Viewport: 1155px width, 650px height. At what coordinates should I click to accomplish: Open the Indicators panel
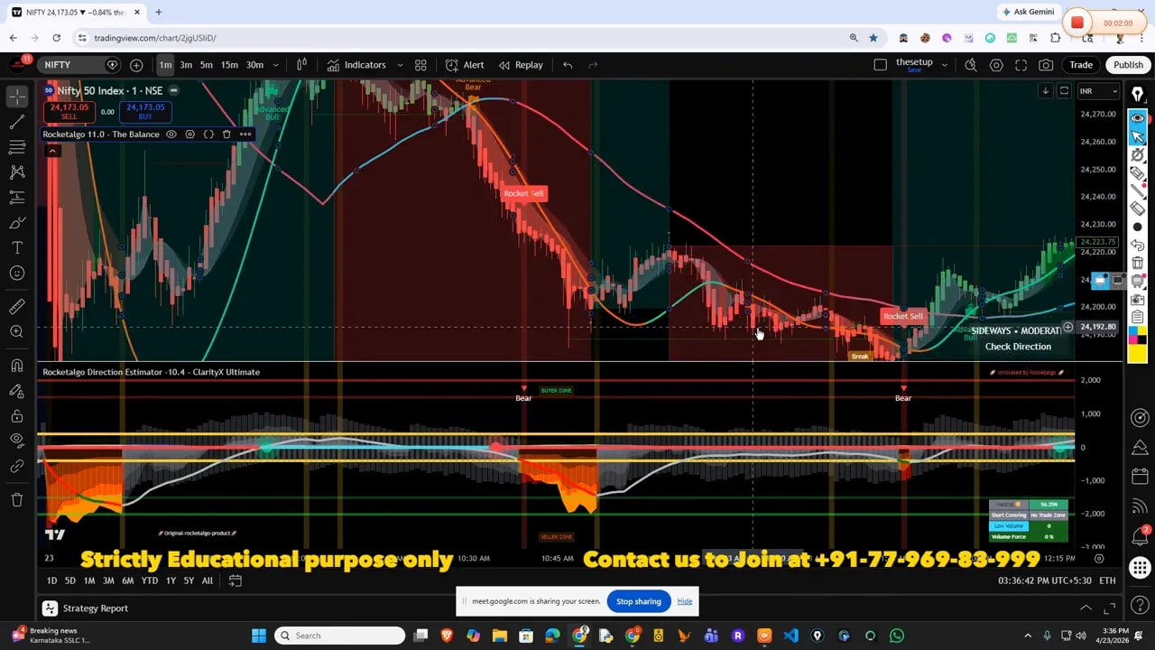click(x=356, y=65)
